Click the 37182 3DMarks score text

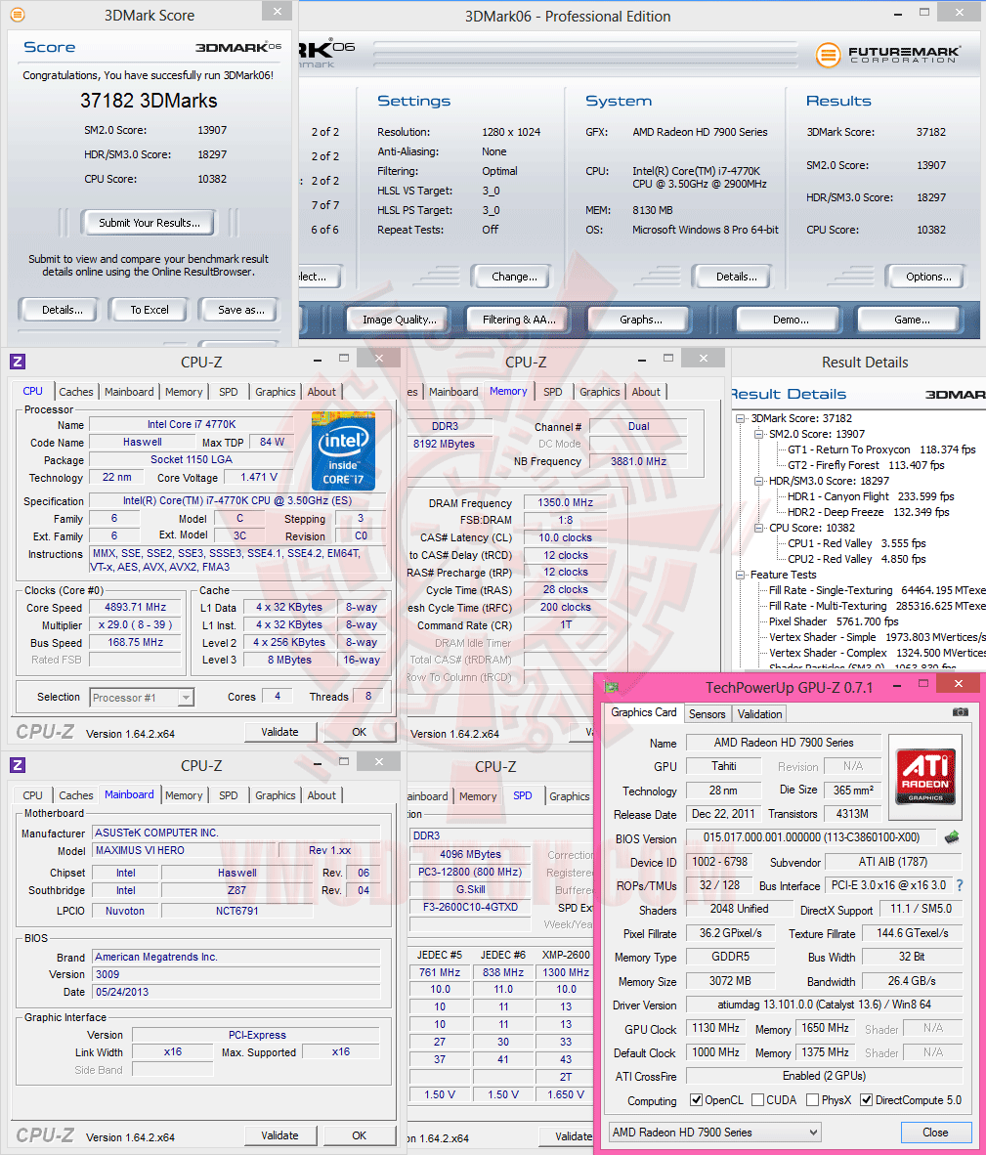(149, 101)
